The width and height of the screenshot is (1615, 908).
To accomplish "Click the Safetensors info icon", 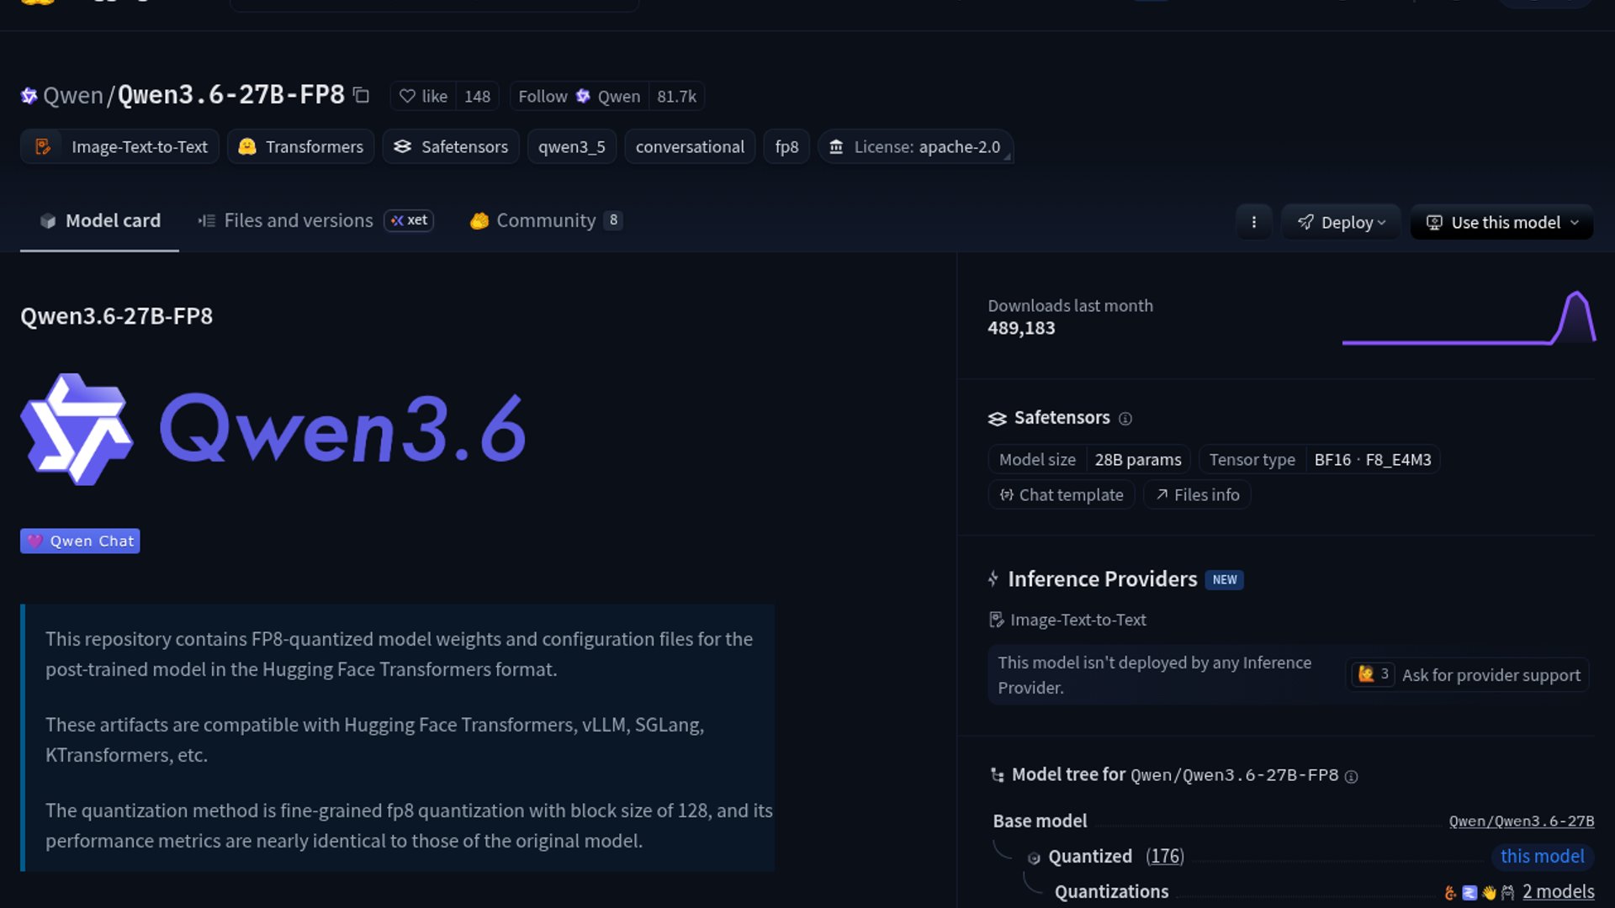I will (1125, 419).
